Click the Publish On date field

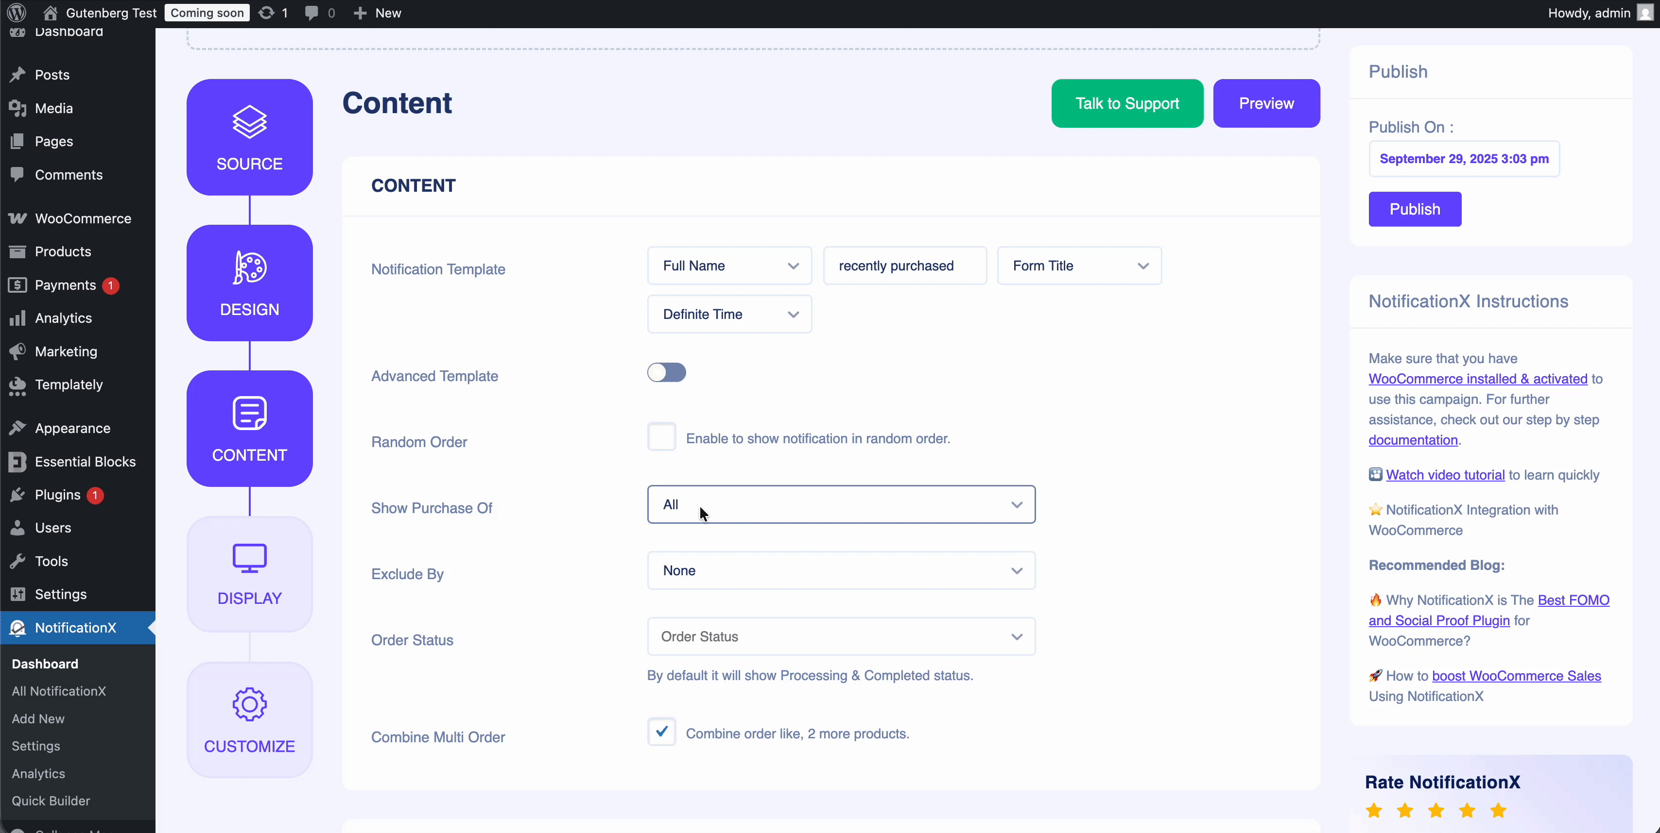pos(1464,159)
